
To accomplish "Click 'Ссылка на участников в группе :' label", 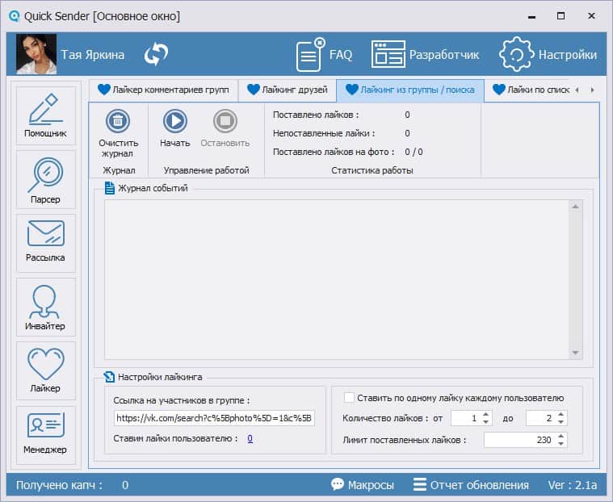I will pyautogui.click(x=182, y=400).
